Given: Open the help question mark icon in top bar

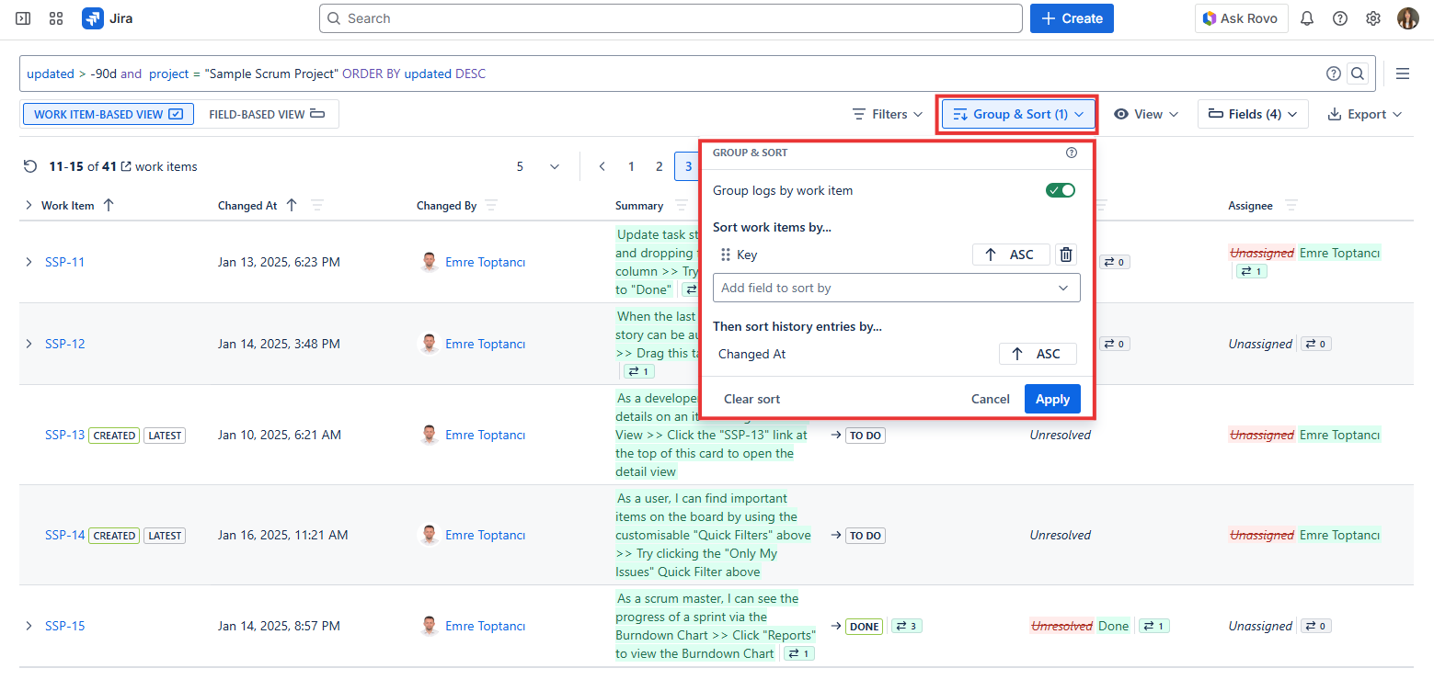Looking at the screenshot, I should coord(1340,18).
